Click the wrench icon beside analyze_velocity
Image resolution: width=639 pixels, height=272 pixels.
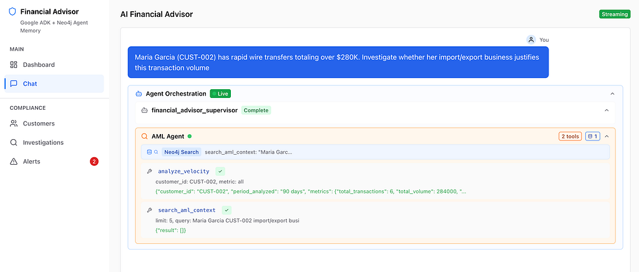pos(149,172)
